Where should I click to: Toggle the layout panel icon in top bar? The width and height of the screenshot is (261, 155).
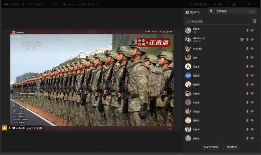(x=234, y=4)
